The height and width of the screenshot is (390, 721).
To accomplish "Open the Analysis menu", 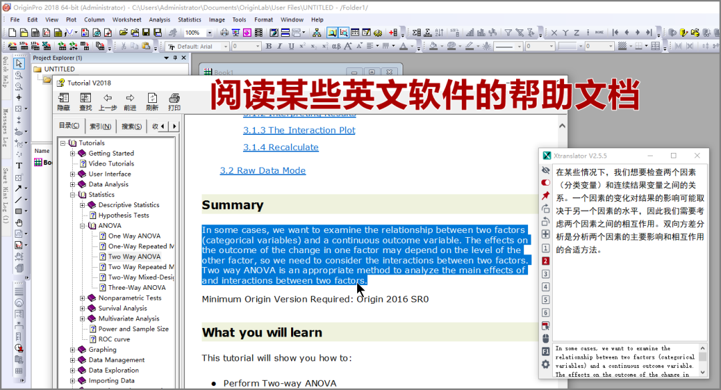I will pyautogui.click(x=160, y=20).
